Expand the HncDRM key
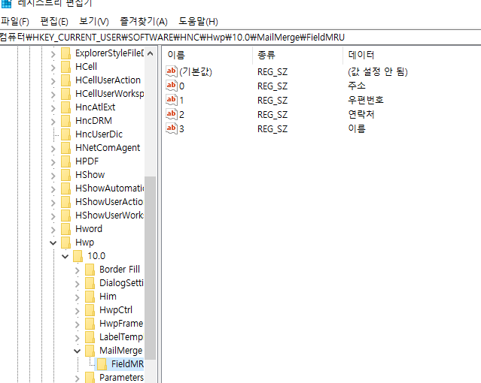Screen dimensions: 481x383 pos(53,122)
